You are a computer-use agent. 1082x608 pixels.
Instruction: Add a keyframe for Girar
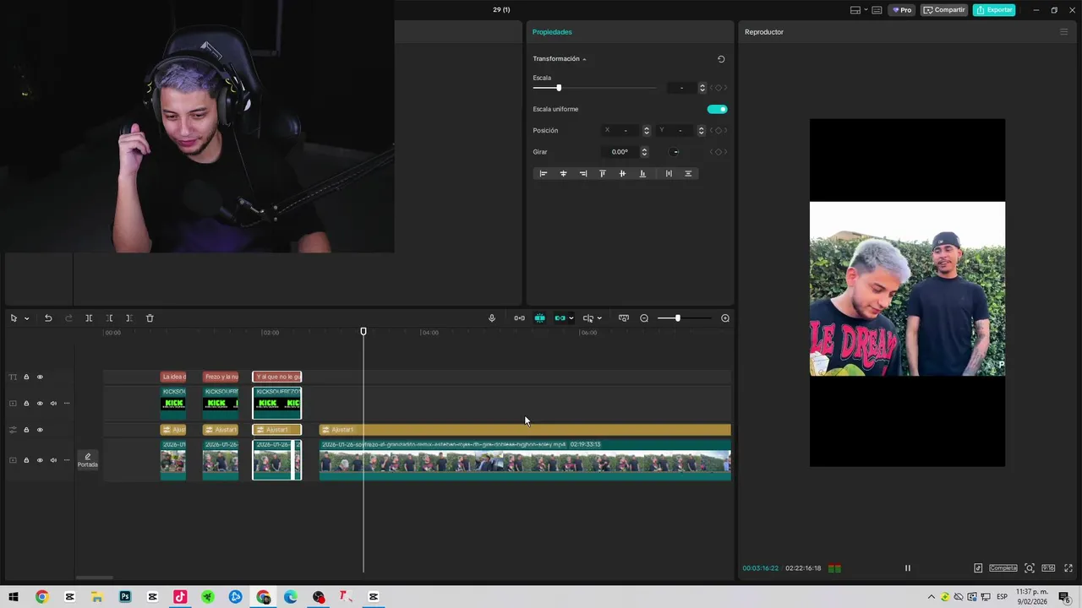(x=719, y=152)
